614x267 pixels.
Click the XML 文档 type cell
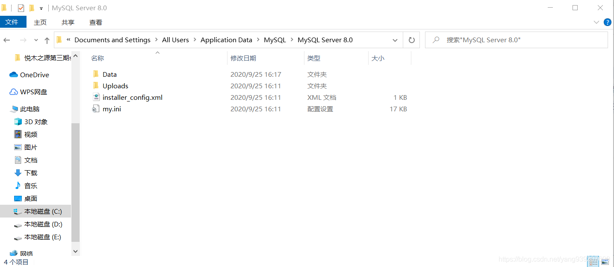click(322, 97)
